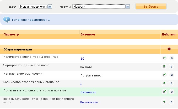
Task: Click value '10' for elements per page
Action: pos(82,59)
